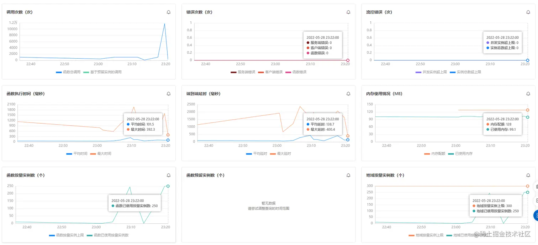Open alarm bell for 函数执行时间 chart
Screen dimensions: 538x245
coord(169,94)
